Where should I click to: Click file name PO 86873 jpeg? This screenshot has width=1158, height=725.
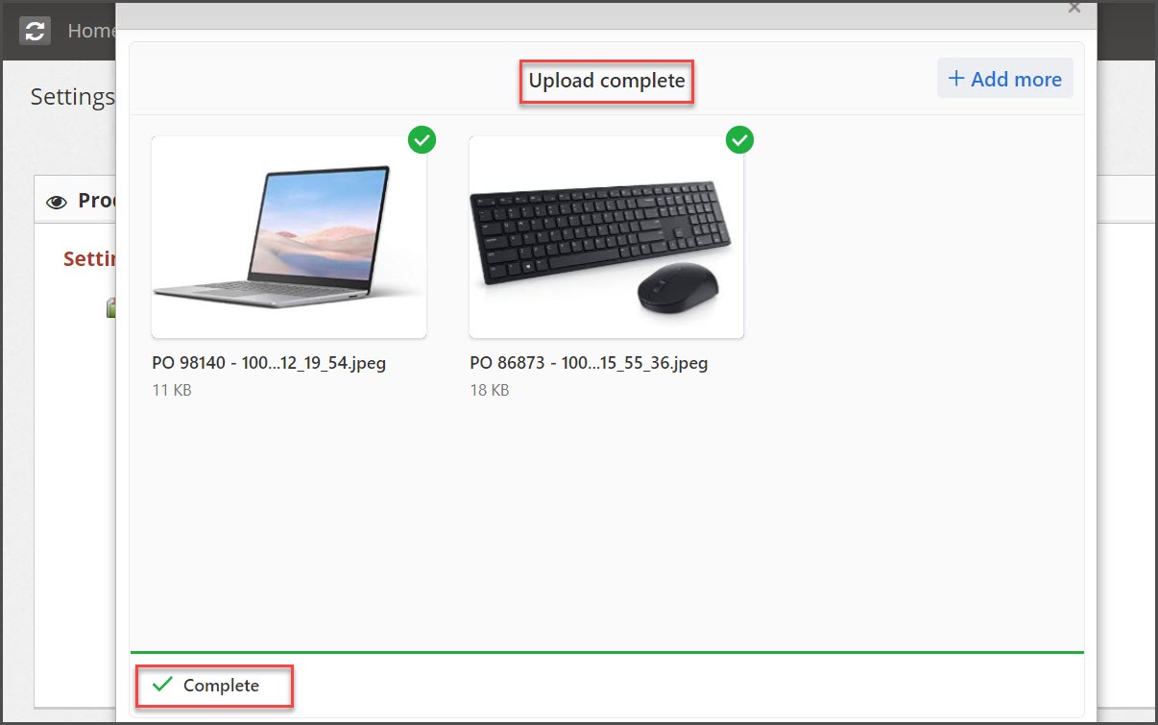click(x=589, y=364)
